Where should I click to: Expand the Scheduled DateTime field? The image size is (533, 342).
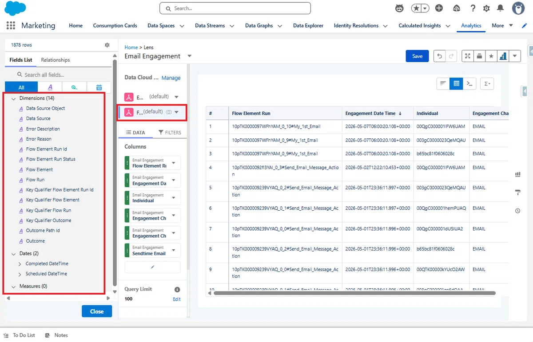tap(20, 274)
